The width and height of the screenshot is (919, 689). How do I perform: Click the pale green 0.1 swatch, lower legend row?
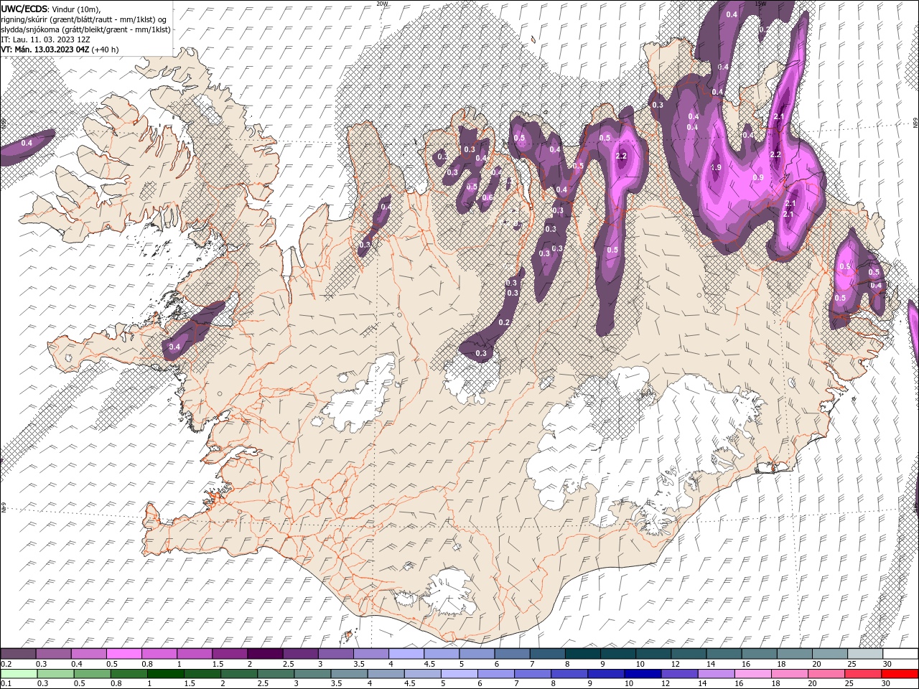[19, 674]
